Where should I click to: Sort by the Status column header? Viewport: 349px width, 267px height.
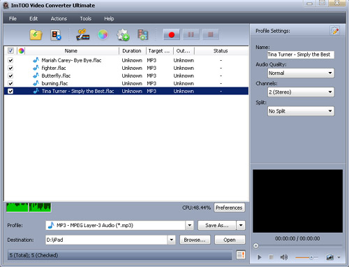pyautogui.click(x=221, y=51)
